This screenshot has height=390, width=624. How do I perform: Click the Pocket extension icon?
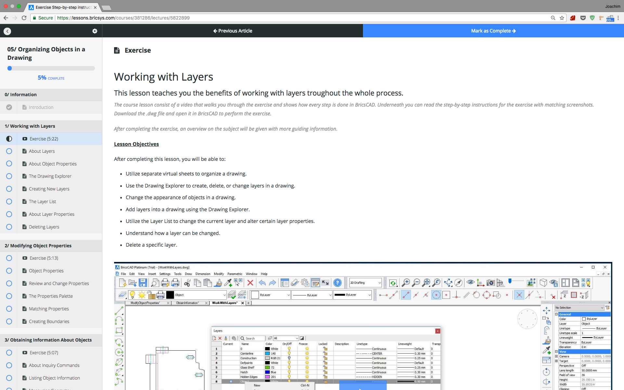coord(583,18)
